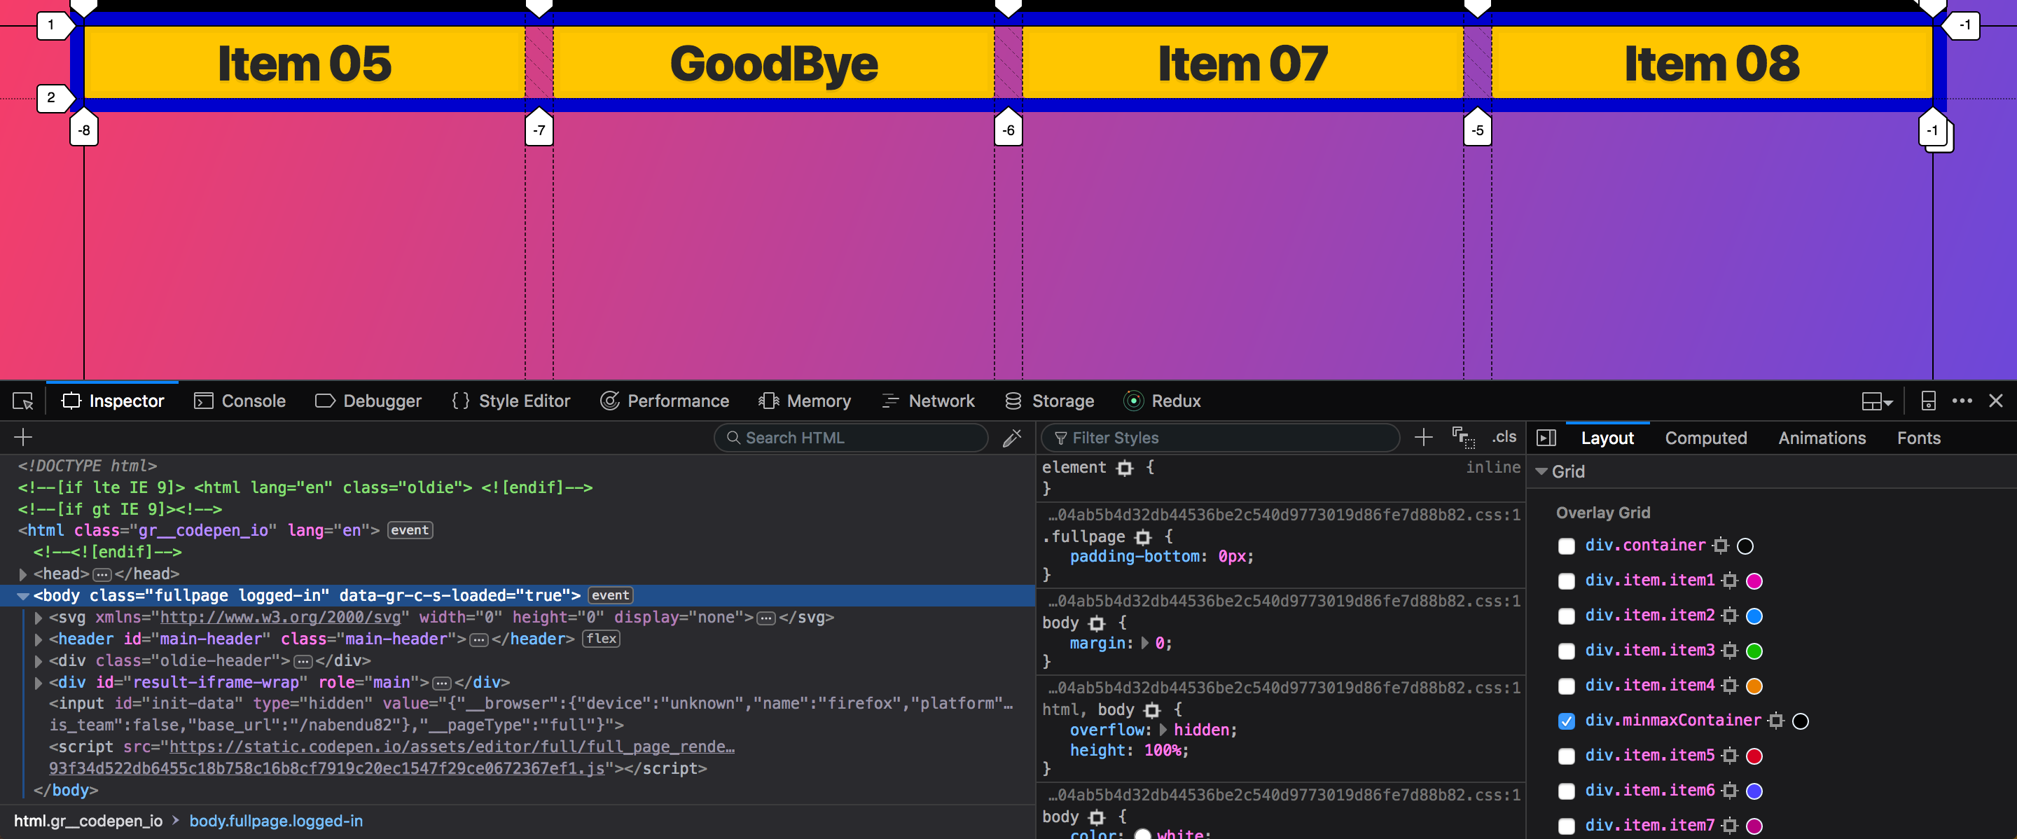The image size is (2017, 839).
Task: Highlight div.item.item6 node target icon
Action: [x=1730, y=791]
